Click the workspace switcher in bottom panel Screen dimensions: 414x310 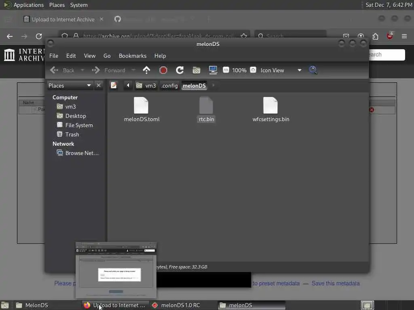click(x=367, y=305)
